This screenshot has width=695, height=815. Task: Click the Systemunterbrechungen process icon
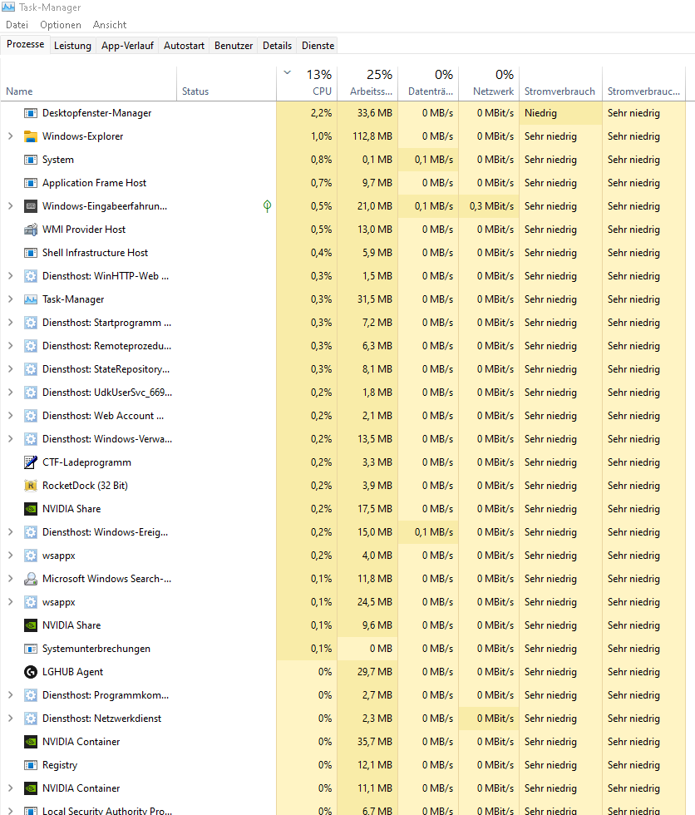pos(31,649)
